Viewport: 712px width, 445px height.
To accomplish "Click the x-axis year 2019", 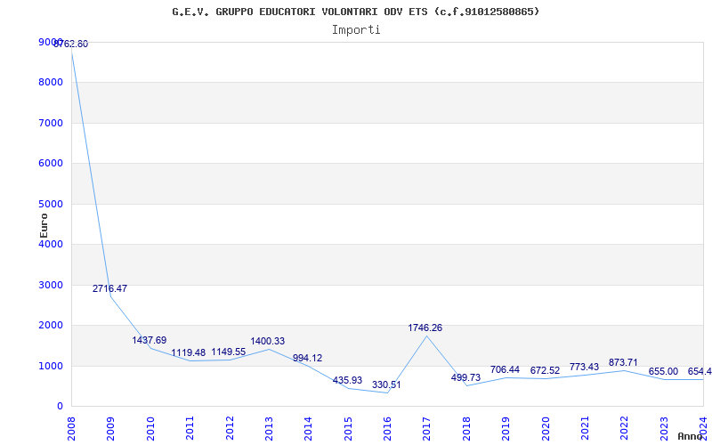I will 506,428.
